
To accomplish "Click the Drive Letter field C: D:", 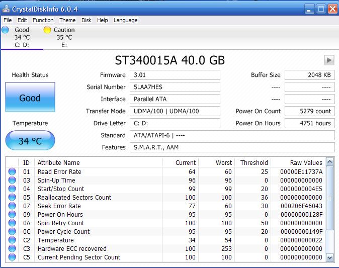I will 175,123.
